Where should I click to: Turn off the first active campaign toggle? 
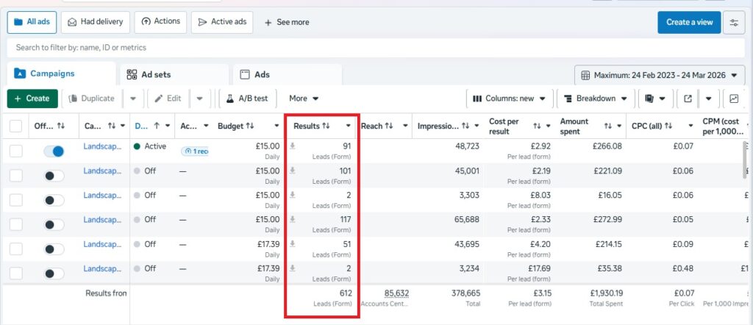pos(54,151)
